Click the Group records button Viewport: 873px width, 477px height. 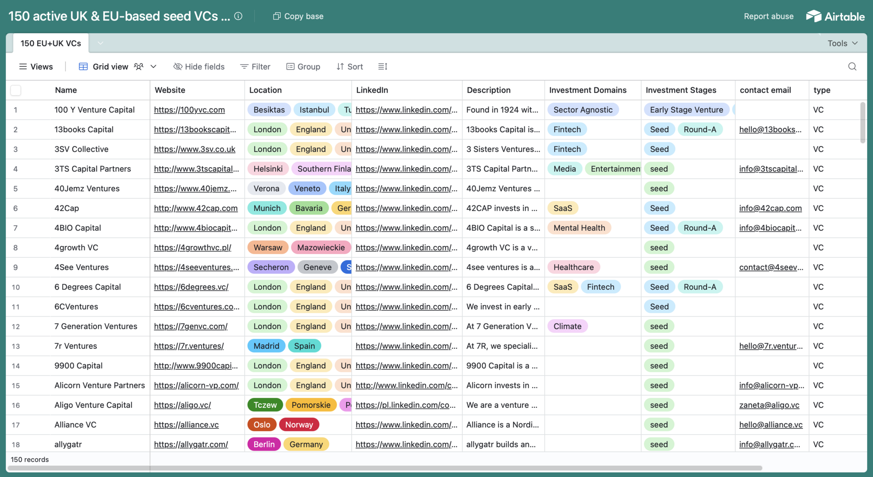303,67
